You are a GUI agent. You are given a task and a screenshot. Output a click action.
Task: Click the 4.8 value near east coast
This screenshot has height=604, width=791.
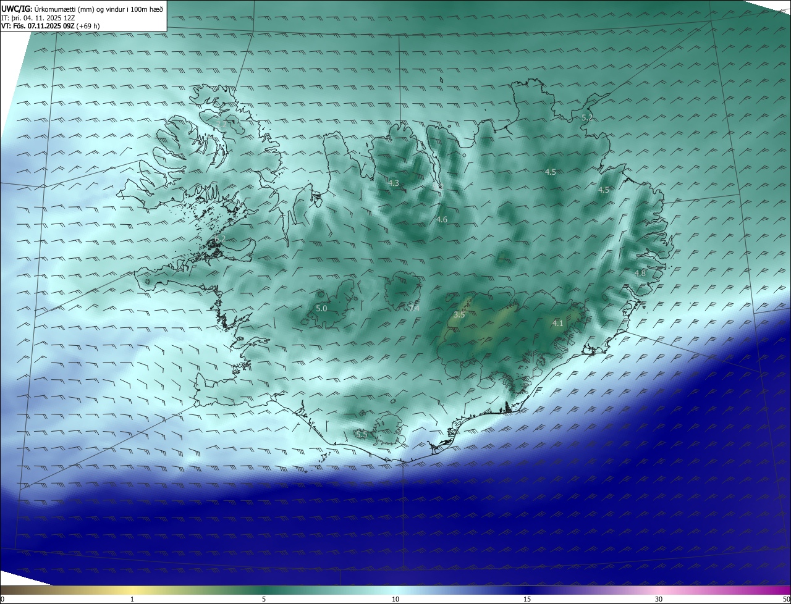640,273
